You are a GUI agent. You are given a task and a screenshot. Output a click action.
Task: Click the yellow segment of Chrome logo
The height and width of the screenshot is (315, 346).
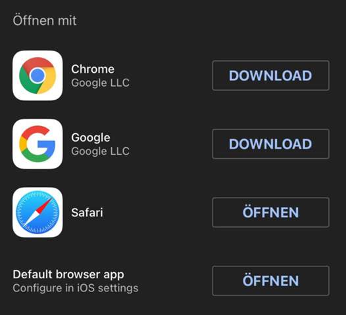click(49, 79)
